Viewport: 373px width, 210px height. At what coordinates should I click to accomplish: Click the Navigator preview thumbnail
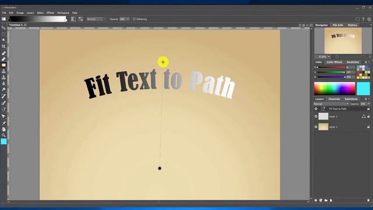(x=343, y=40)
